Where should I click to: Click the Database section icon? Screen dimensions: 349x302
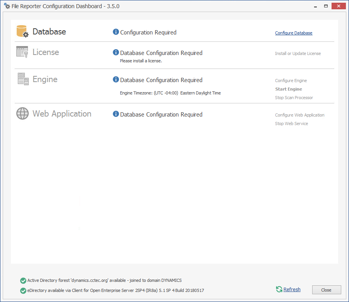click(x=22, y=31)
